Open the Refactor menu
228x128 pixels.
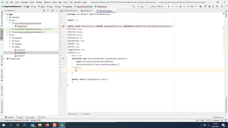click(x=47, y=2)
